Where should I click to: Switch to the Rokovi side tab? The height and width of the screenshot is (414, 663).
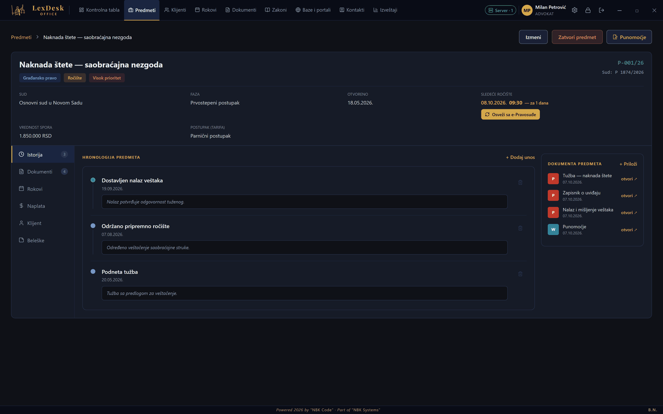pos(43,189)
